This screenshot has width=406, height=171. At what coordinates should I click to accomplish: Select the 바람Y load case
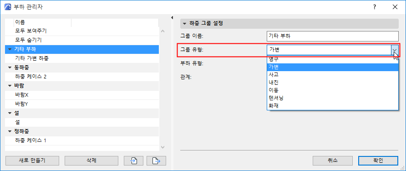[82, 104]
